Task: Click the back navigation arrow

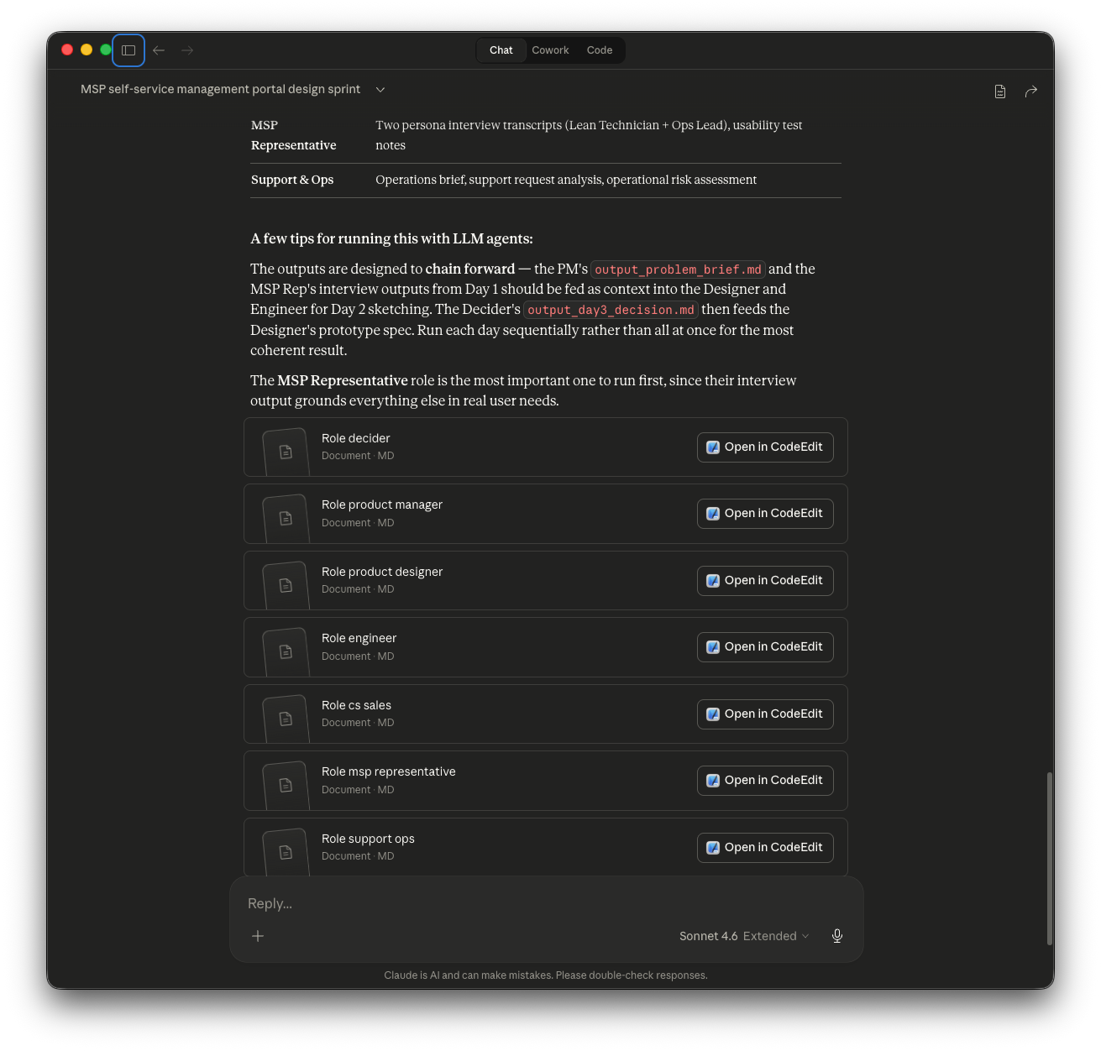Action: (159, 50)
